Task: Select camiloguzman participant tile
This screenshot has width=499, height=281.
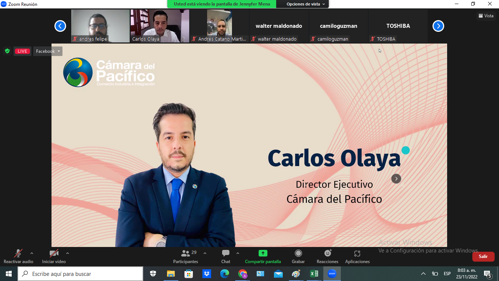Action: (x=339, y=26)
